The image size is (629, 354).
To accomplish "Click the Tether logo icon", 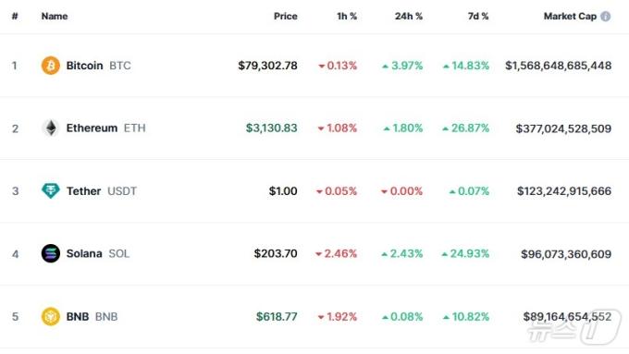I will (x=51, y=190).
